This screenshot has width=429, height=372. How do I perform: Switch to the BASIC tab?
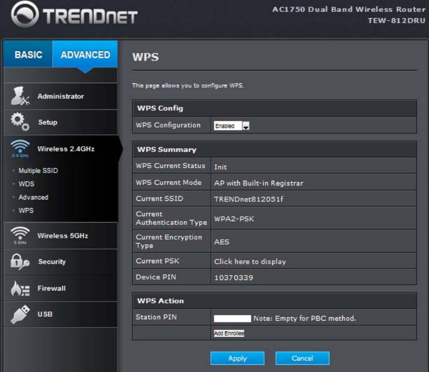(28, 55)
